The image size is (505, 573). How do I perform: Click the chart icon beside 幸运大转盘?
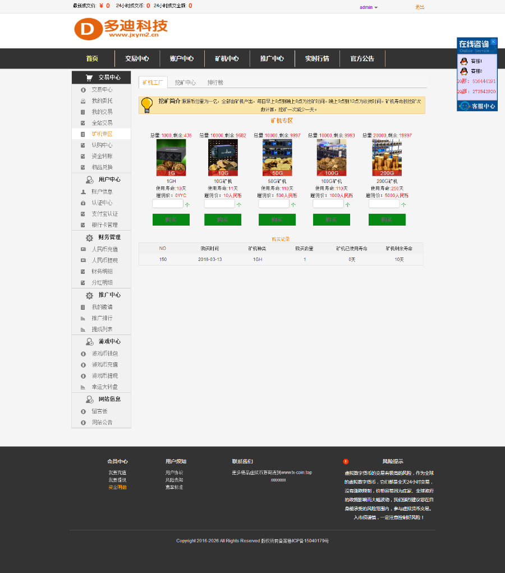coord(83,387)
